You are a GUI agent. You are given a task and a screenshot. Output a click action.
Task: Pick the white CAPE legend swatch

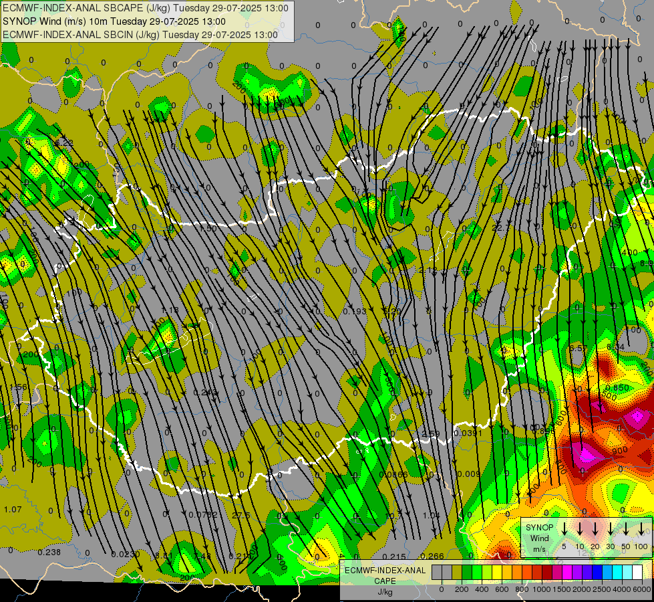pyautogui.click(x=637, y=572)
